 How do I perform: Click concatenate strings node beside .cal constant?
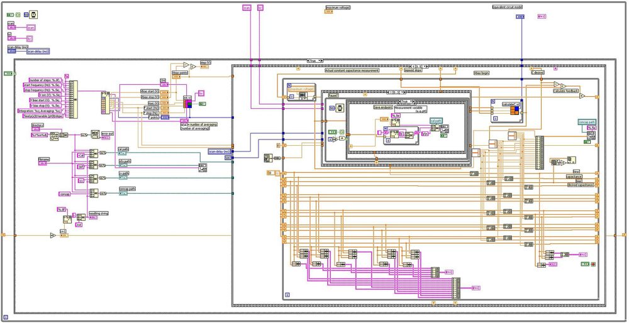pos(93,153)
